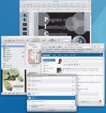Screen dimensions: 106x113
Task: Click Clear button in Downloads window
Action: pyautogui.click(x=30, y=110)
